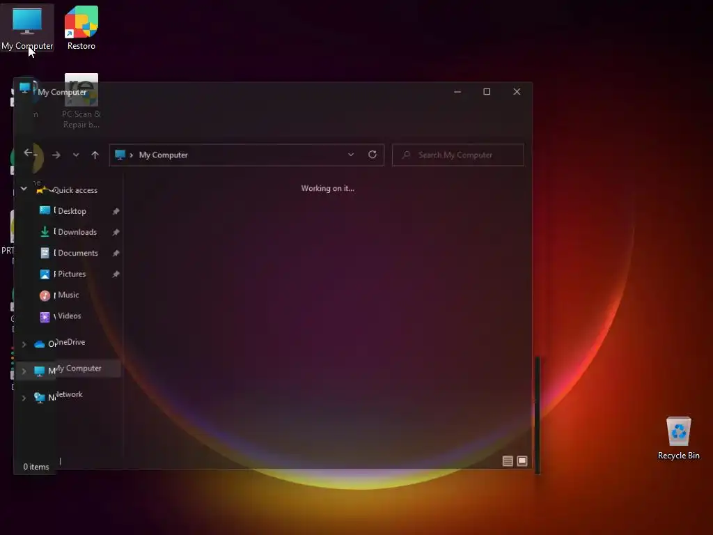Viewport: 713px width, 535px height.
Task: Click the Network icon in sidebar
Action: pyautogui.click(x=40, y=398)
